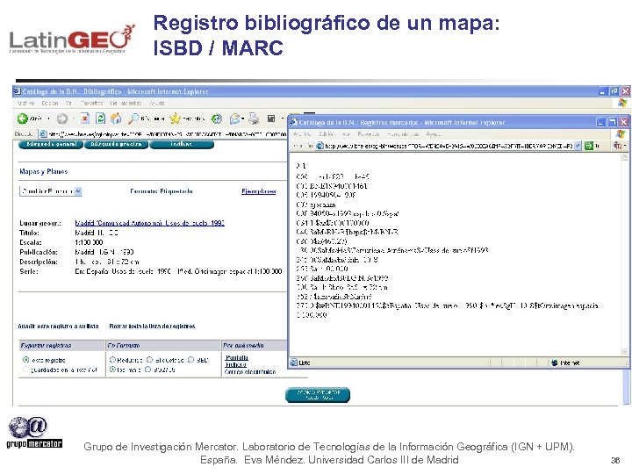
Task: Open Archivo menu in Bibliográfico window
Action: [25, 104]
